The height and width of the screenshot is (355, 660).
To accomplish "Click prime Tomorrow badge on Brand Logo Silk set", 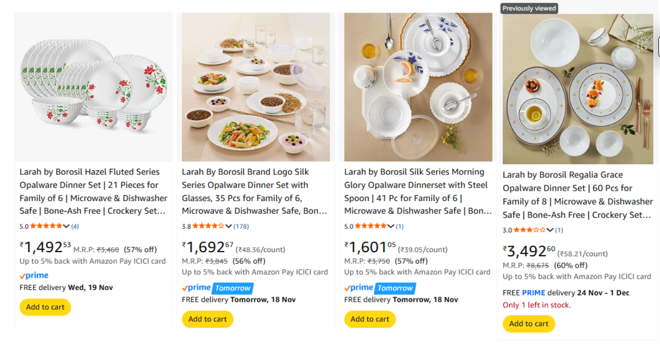I will pos(218,288).
